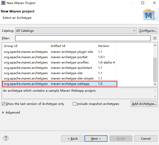The width and height of the screenshot is (159, 145).
Task: Click archetype list scroll down arrow
Action: 155,84
